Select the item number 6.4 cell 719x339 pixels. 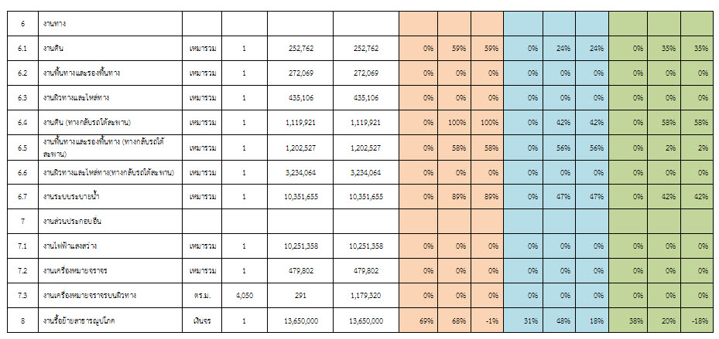[23, 122]
